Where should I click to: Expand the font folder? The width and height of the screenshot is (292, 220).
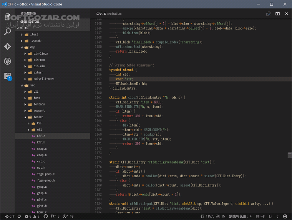pos(53,98)
